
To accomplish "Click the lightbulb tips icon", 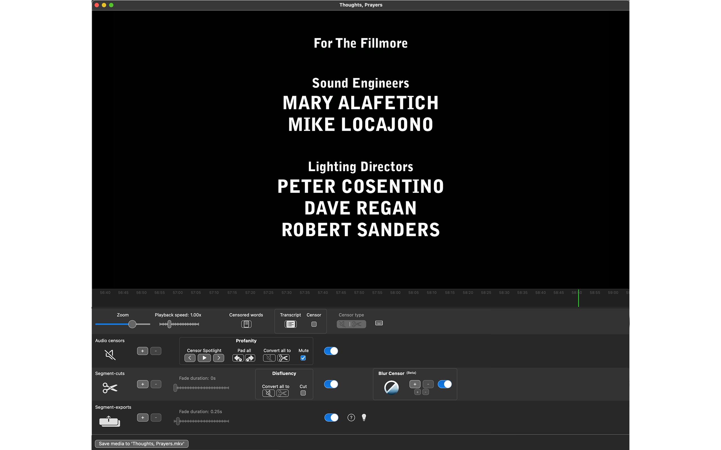I will tap(364, 418).
